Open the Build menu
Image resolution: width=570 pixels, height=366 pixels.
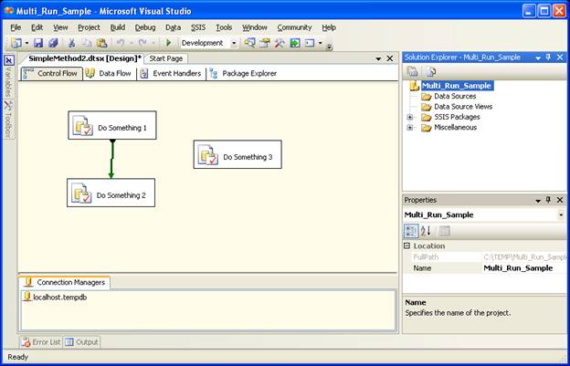(x=118, y=27)
